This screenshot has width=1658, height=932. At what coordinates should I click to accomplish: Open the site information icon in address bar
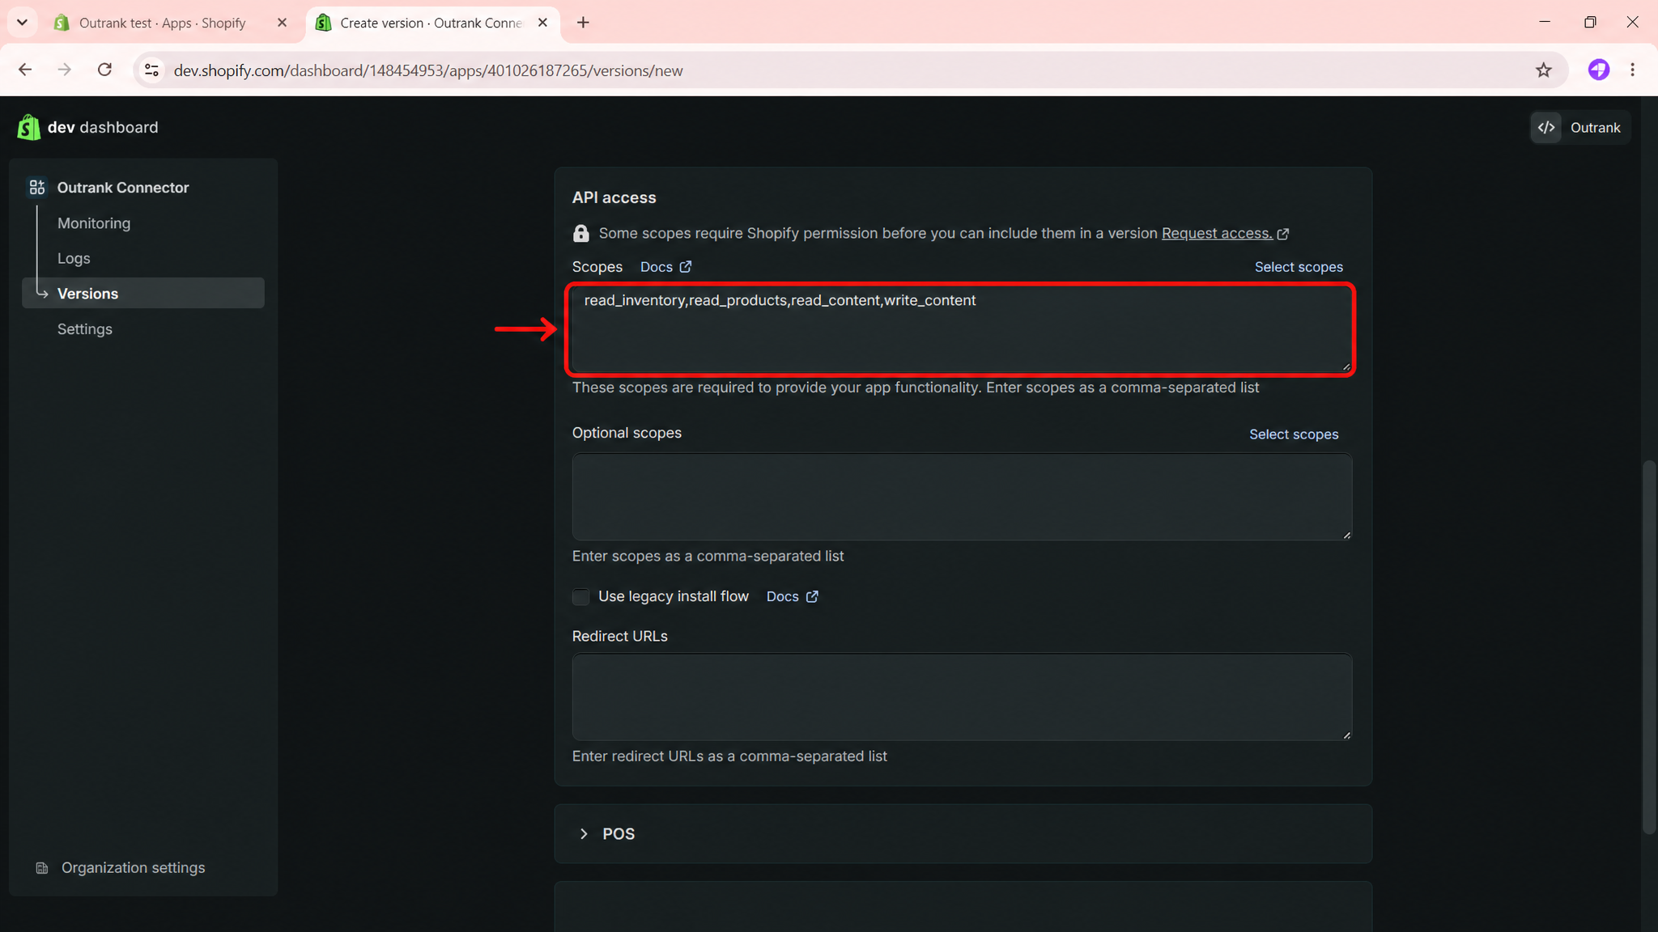[151, 70]
